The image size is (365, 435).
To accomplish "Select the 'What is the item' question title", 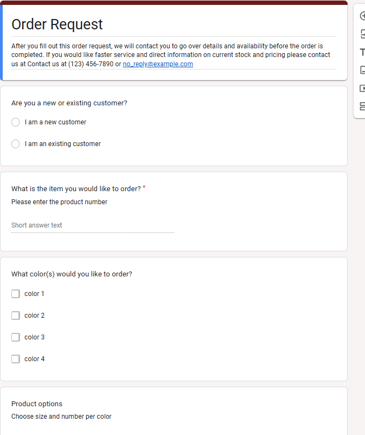I will coord(76,188).
